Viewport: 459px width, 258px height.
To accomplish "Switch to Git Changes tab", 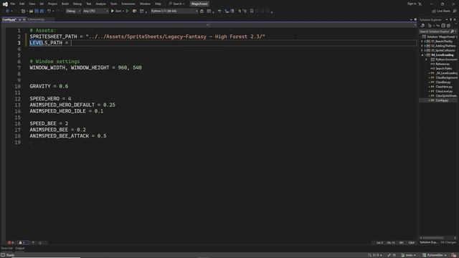I will click(x=448, y=242).
